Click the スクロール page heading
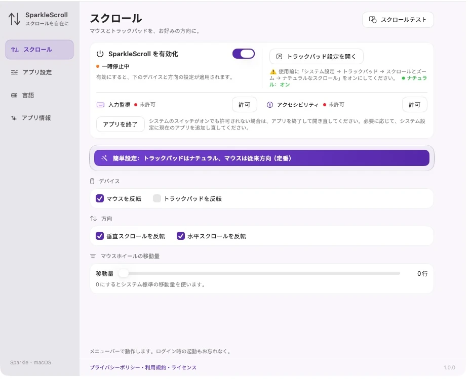Image resolution: width=470 pixels, height=379 pixels. (x=116, y=19)
